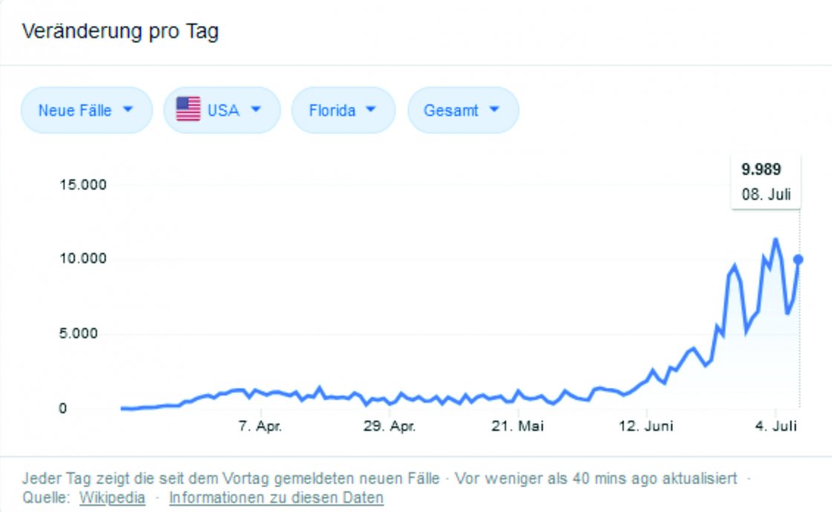The height and width of the screenshot is (512, 832).
Task: Click the 08. Juli data point dot
Action: [x=799, y=259]
